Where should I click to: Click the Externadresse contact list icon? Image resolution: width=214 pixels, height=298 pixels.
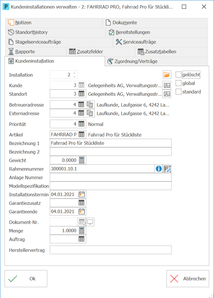click(x=90, y=113)
